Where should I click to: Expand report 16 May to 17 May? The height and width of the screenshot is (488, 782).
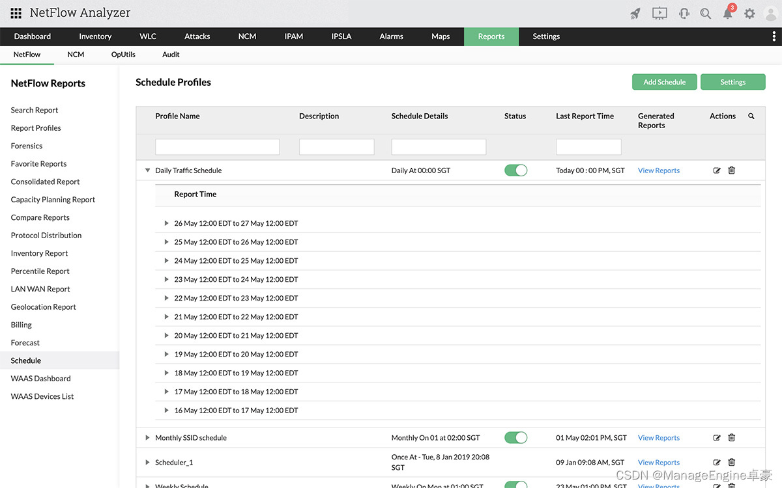click(x=167, y=411)
